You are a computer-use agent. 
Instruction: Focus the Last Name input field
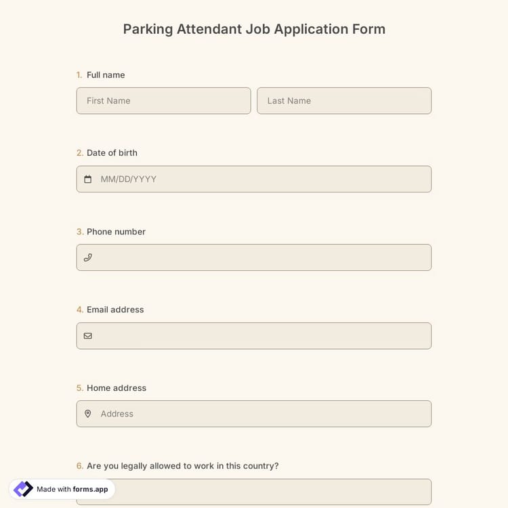point(344,101)
